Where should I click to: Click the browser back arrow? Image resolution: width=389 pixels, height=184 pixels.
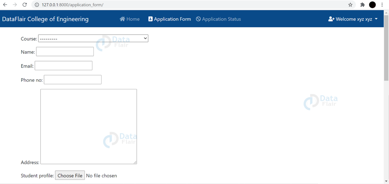(5, 5)
